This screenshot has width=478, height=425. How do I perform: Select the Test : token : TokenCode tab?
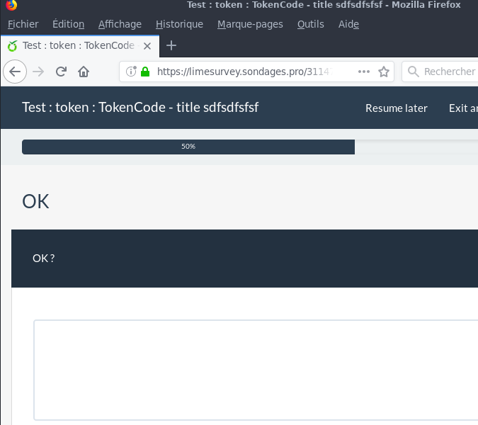coord(79,46)
